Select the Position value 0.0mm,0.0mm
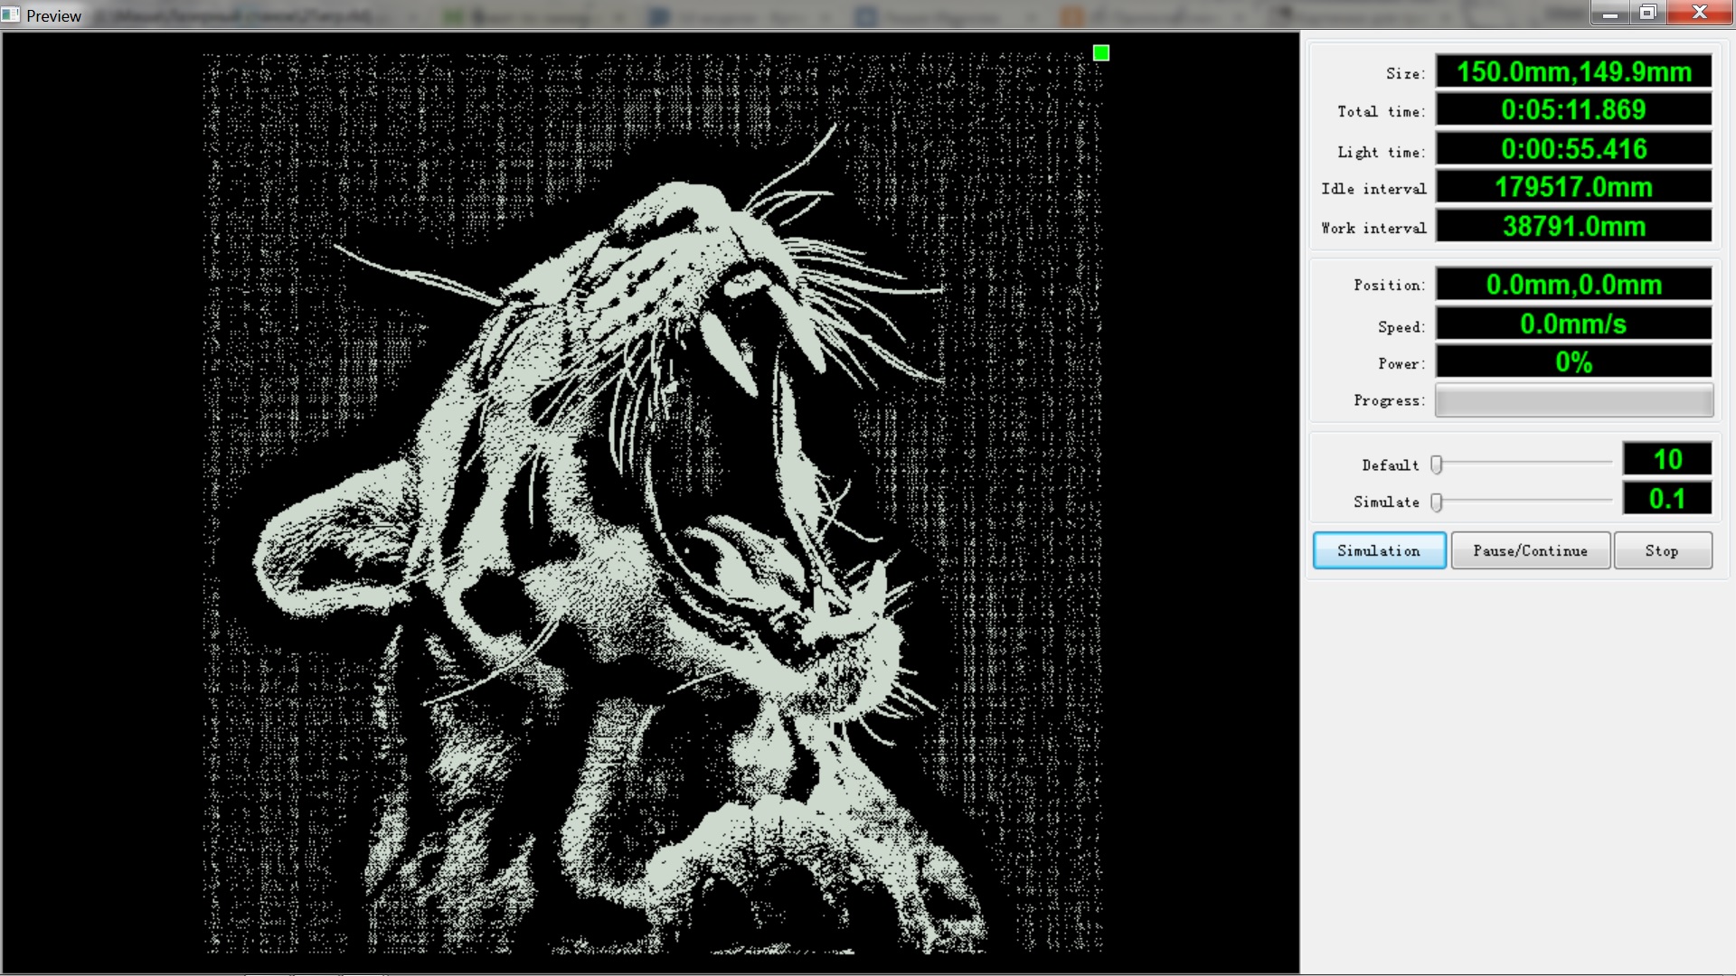The image size is (1736, 976). click(x=1574, y=285)
